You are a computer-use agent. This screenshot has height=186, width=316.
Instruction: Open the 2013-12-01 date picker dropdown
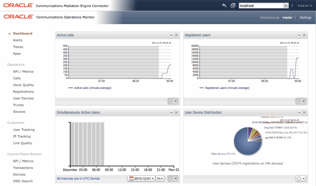(x=141, y=178)
